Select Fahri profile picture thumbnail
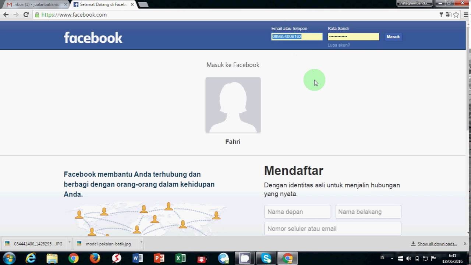Image resolution: width=471 pixels, height=265 pixels. 233,105
